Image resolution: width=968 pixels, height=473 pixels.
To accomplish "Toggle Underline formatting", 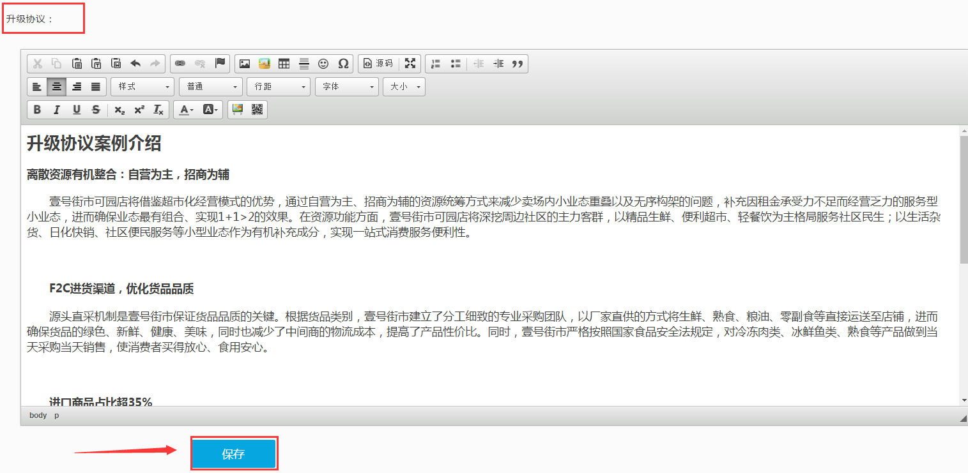I will coord(77,110).
